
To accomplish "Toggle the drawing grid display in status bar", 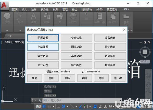I will click(44, 106).
